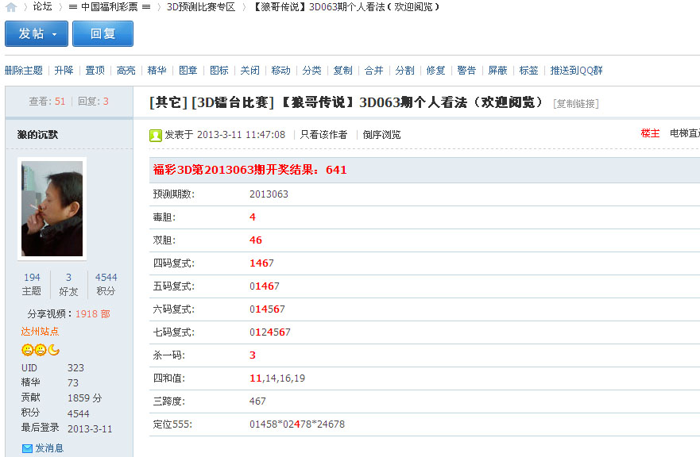Select 推送到QQ群 moderation option
Screen dimensions: 700x457
576,70
